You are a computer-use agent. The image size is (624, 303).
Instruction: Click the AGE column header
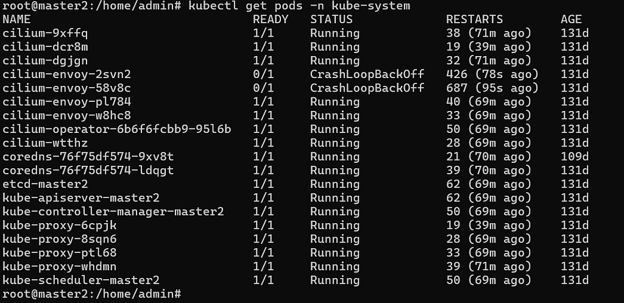(x=572, y=20)
